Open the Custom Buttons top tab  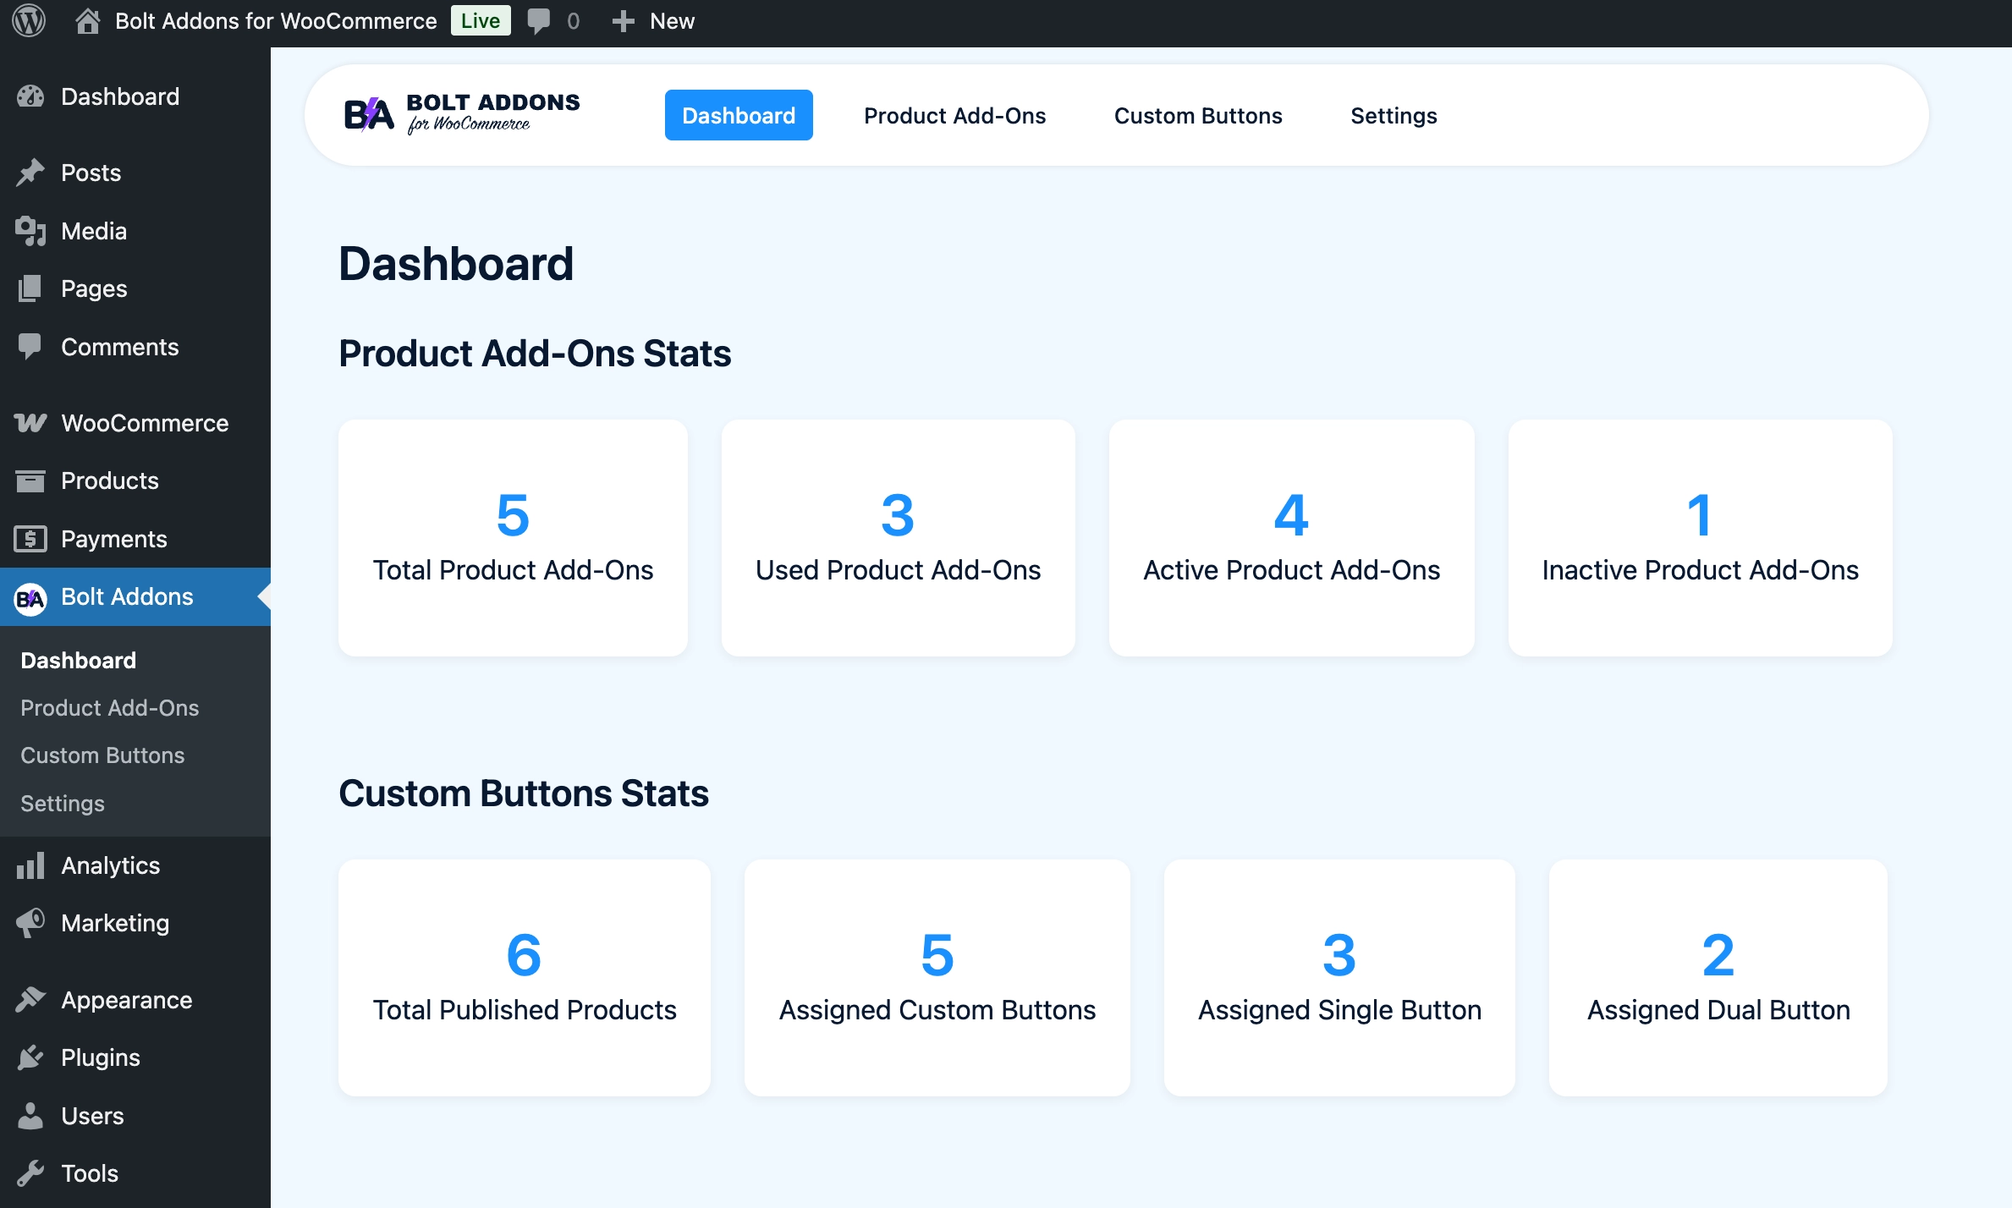(1197, 116)
